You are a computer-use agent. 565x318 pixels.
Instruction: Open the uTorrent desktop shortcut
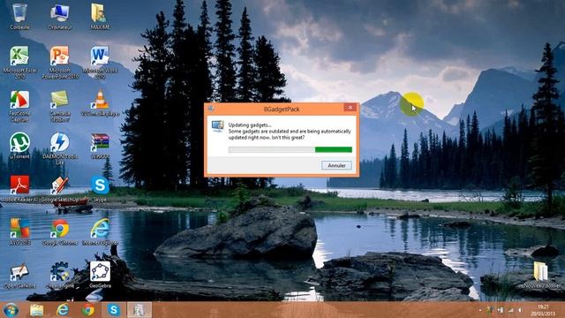click(x=19, y=146)
